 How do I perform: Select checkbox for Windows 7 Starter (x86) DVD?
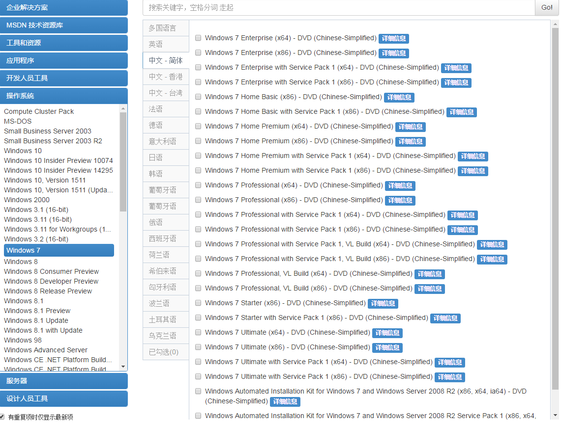coord(198,303)
